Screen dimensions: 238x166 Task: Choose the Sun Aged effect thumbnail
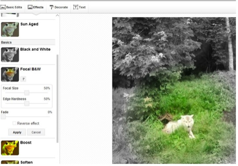tap(10, 30)
